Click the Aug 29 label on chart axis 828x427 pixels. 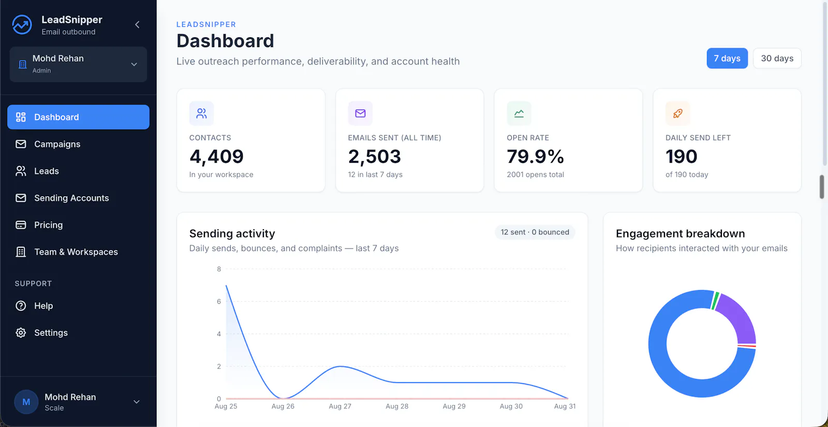tap(454, 406)
